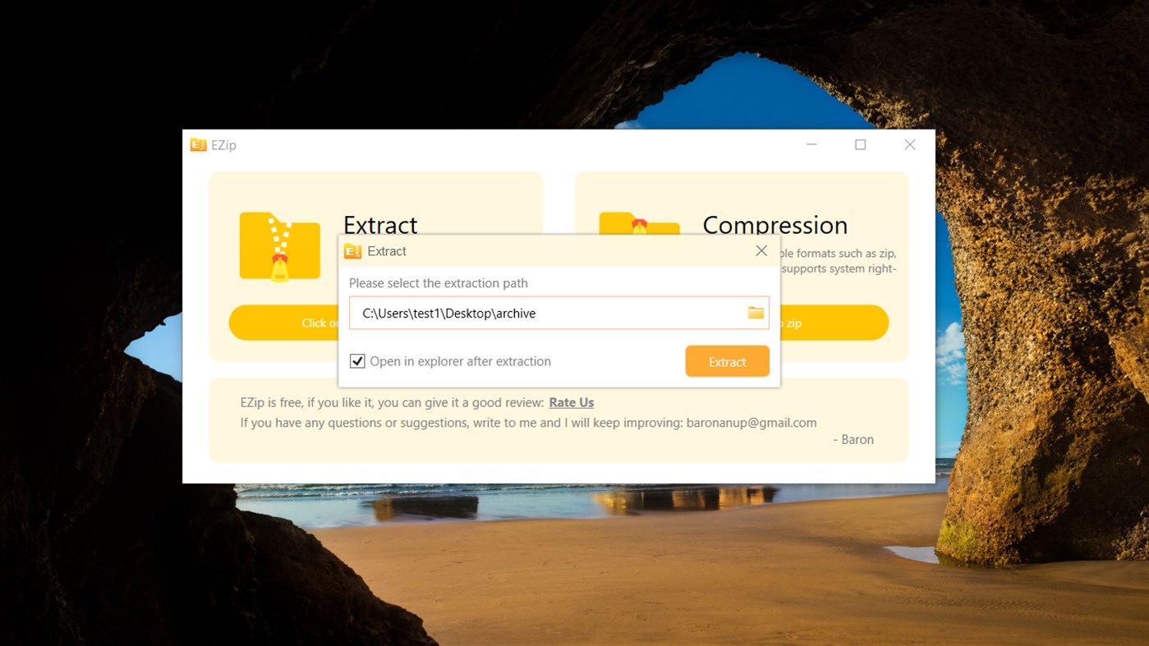Click the 'Please select the extraction path' label

point(440,282)
